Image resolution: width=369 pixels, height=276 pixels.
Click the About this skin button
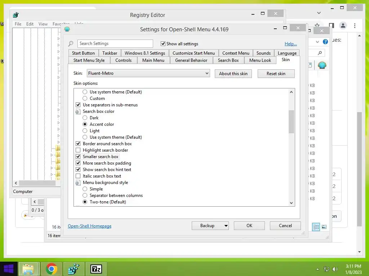click(233, 74)
